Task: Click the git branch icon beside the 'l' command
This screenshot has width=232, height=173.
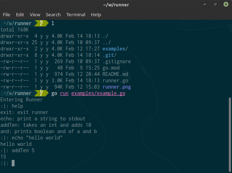Action: tap(42, 23)
